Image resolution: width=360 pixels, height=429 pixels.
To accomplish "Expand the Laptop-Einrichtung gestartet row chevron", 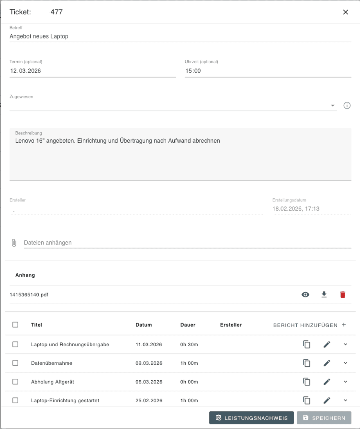I will [346, 400].
